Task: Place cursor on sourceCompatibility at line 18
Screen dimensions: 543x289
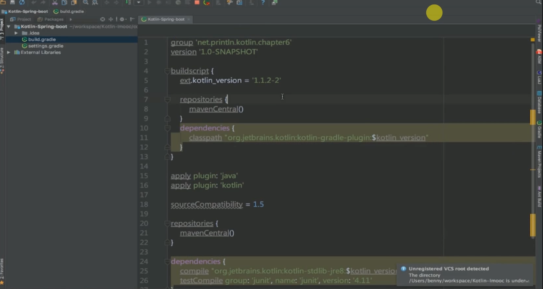Action: coord(207,205)
